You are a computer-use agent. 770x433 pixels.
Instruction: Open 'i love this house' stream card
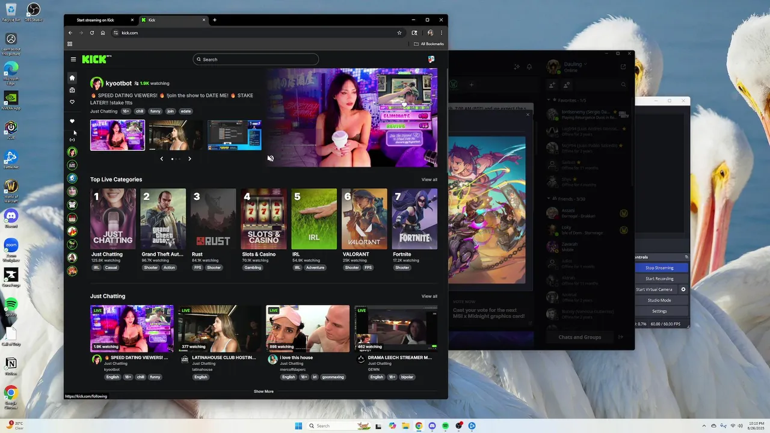tap(307, 328)
